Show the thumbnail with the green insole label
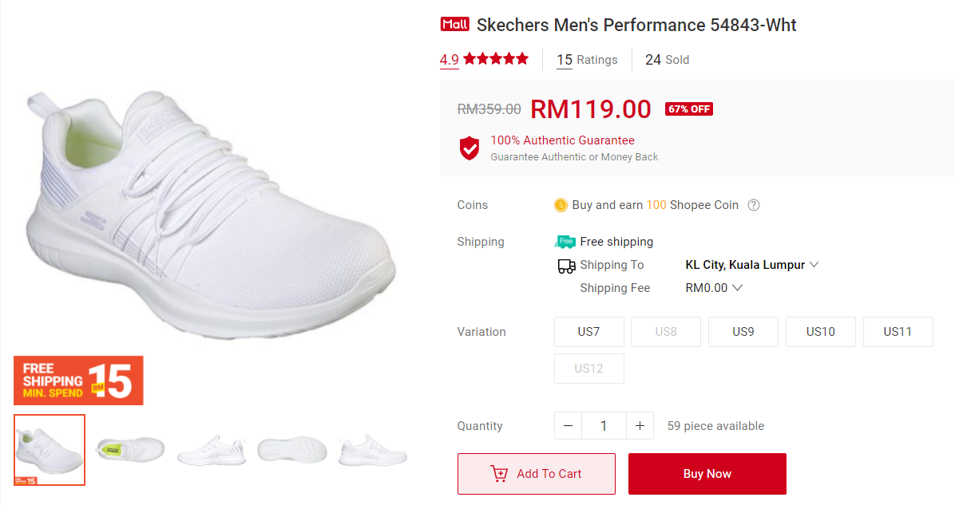The image size is (955, 505). click(130, 451)
